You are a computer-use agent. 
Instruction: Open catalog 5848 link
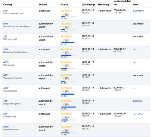[6, 24]
